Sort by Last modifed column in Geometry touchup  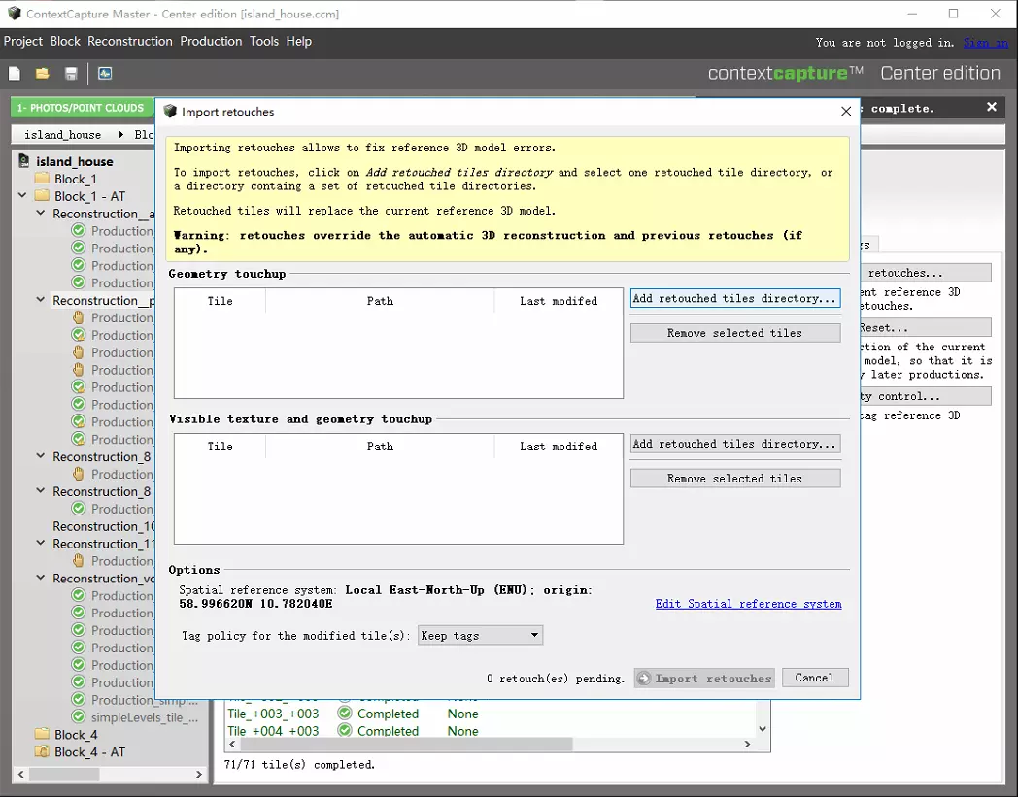click(559, 301)
